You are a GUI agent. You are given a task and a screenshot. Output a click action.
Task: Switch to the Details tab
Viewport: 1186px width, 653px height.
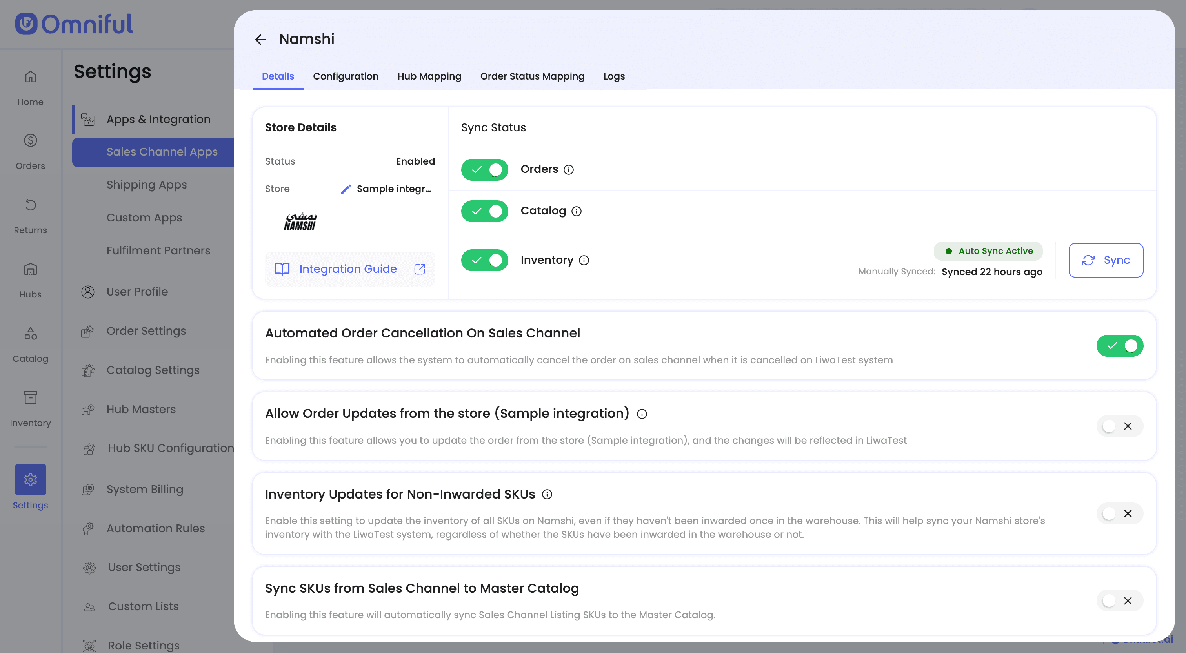click(278, 76)
